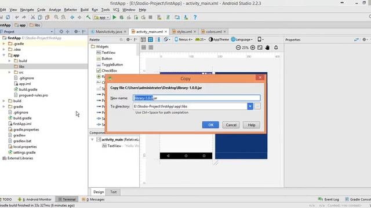Click the Paste toolbar icon
Viewport: 371px width, 208px height.
[48, 17]
